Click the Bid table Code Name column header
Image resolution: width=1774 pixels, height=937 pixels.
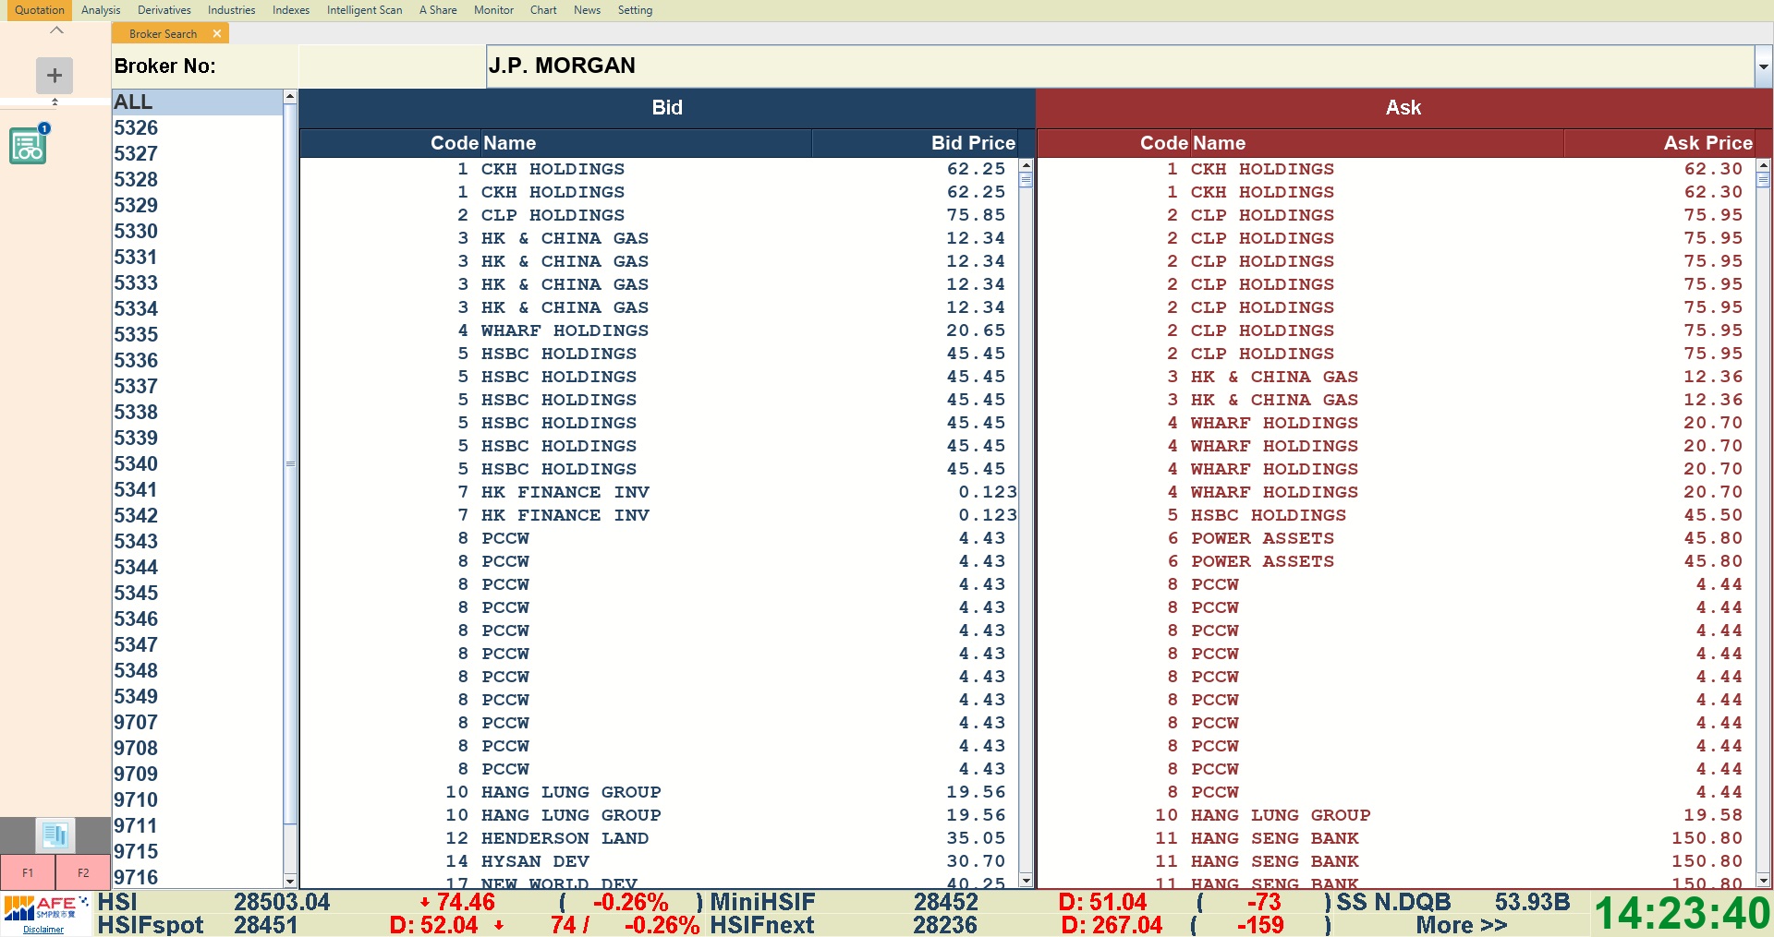click(x=555, y=143)
